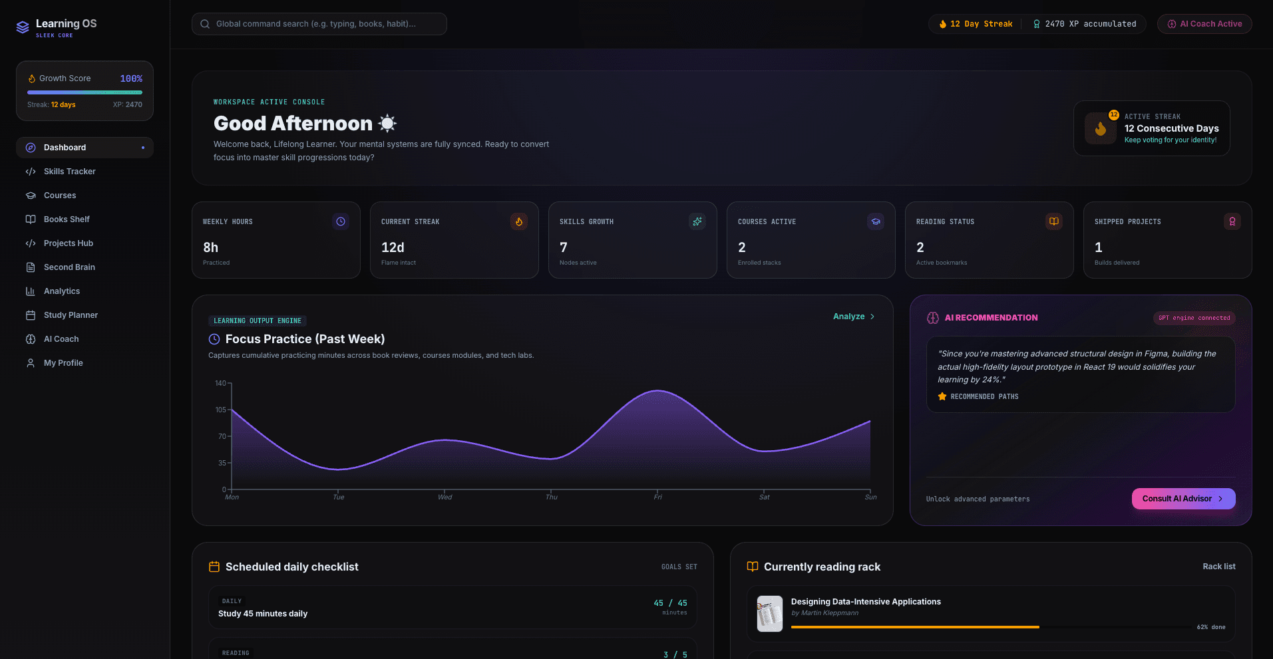Open Projects Hub page
Viewport: 1273px width, 659px height.
coord(85,243)
